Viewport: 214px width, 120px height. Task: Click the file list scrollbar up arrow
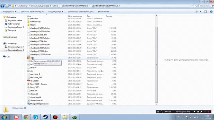156,16
